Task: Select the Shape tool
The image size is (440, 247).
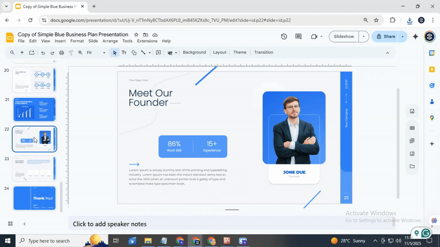Action: click(x=134, y=53)
